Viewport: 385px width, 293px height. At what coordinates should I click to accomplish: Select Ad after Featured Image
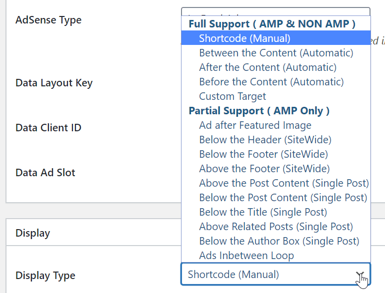point(255,125)
